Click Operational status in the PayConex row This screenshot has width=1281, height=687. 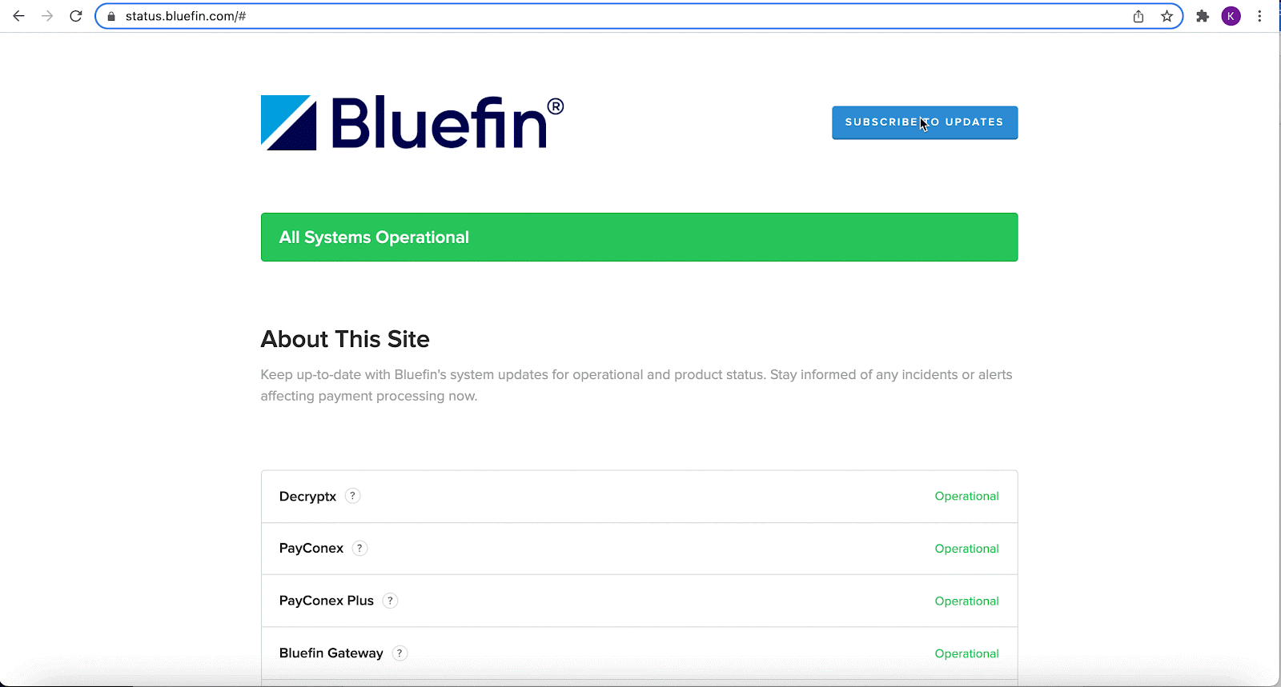(966, 549)
